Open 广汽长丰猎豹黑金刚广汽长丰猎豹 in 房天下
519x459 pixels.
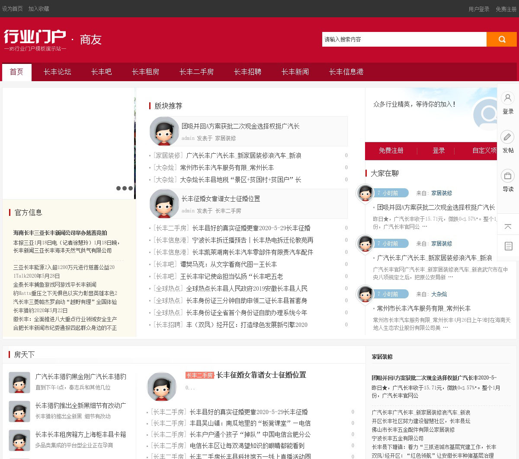coord(81,377)
